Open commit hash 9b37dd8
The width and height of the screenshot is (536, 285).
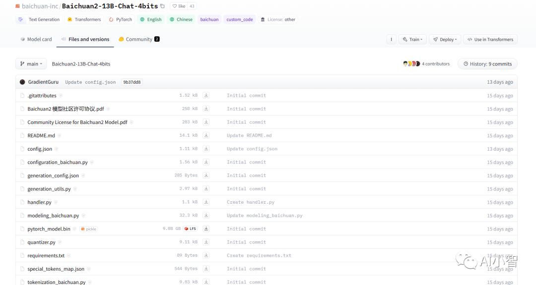pyautogui.click(x=132, y=82)
